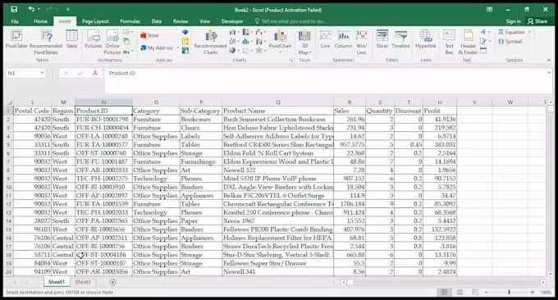This screenshot has height=300, width=558.
Task: Insert a PivotChart
Action: coord(280,42)
